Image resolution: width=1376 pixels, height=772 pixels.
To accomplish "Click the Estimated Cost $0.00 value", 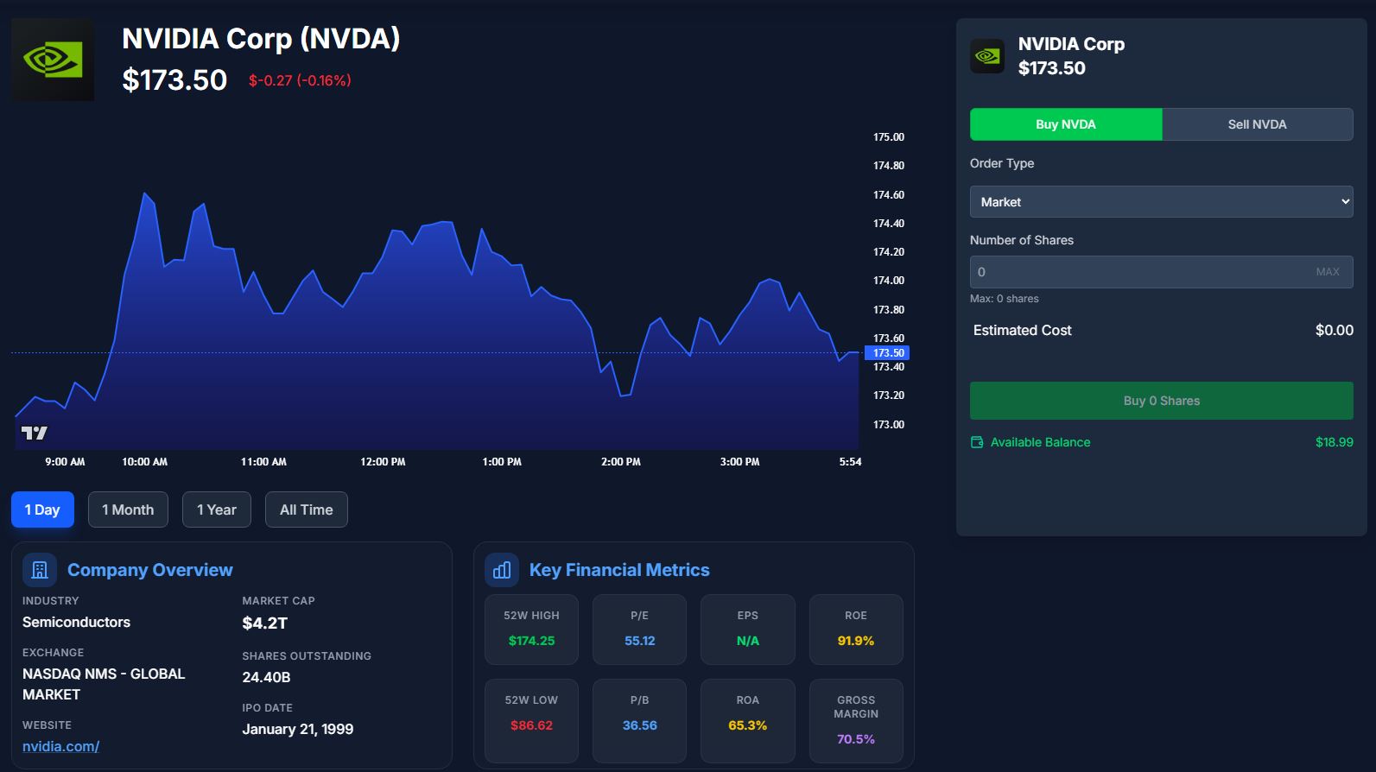I will [1335, 330].
